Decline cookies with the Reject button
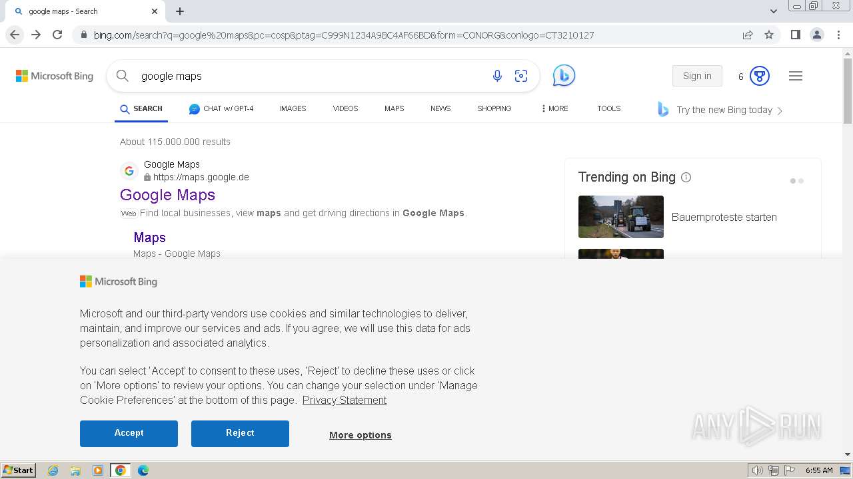 [x=240, y=433]
